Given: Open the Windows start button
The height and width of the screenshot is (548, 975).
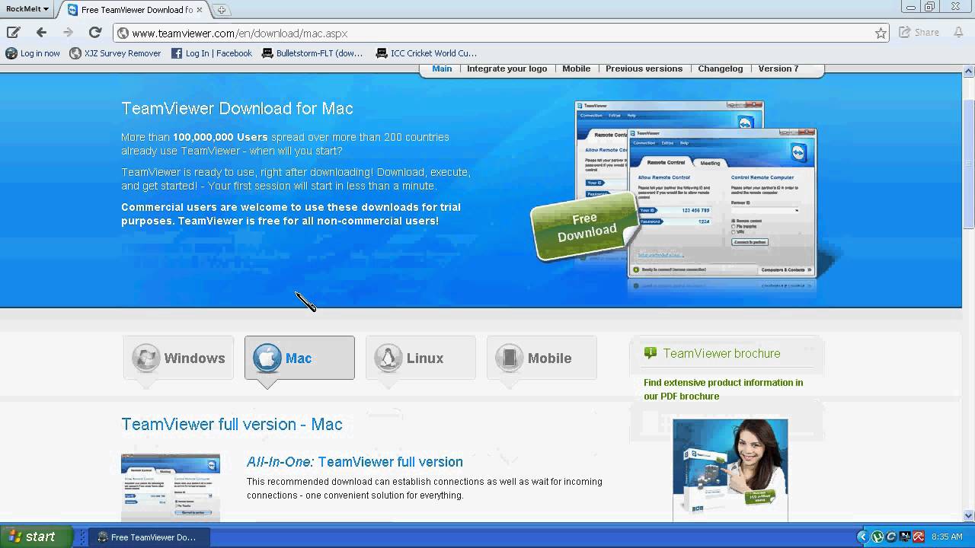Looking at the screenshot, I should tap(37, 537).
